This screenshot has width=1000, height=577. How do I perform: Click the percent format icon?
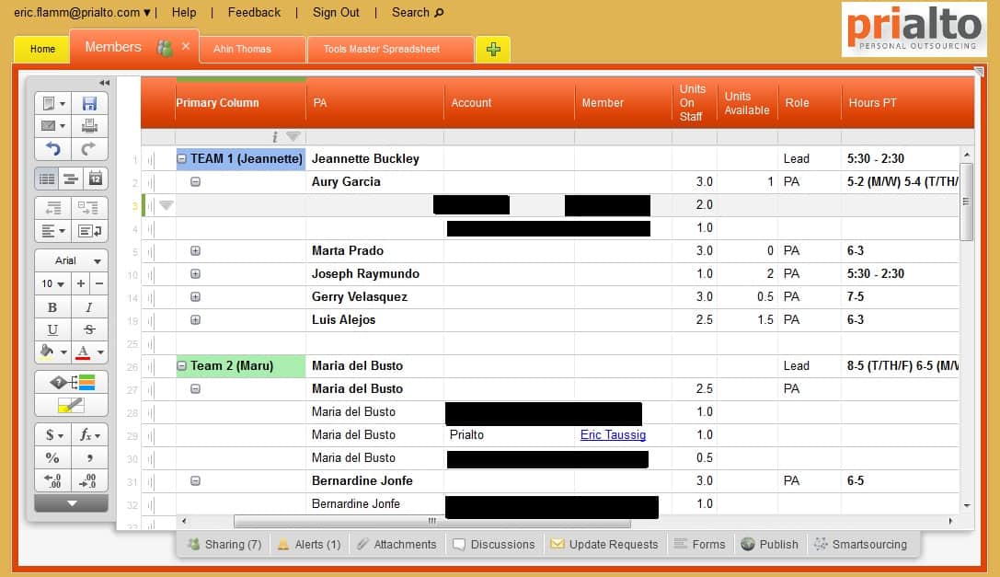52,457
